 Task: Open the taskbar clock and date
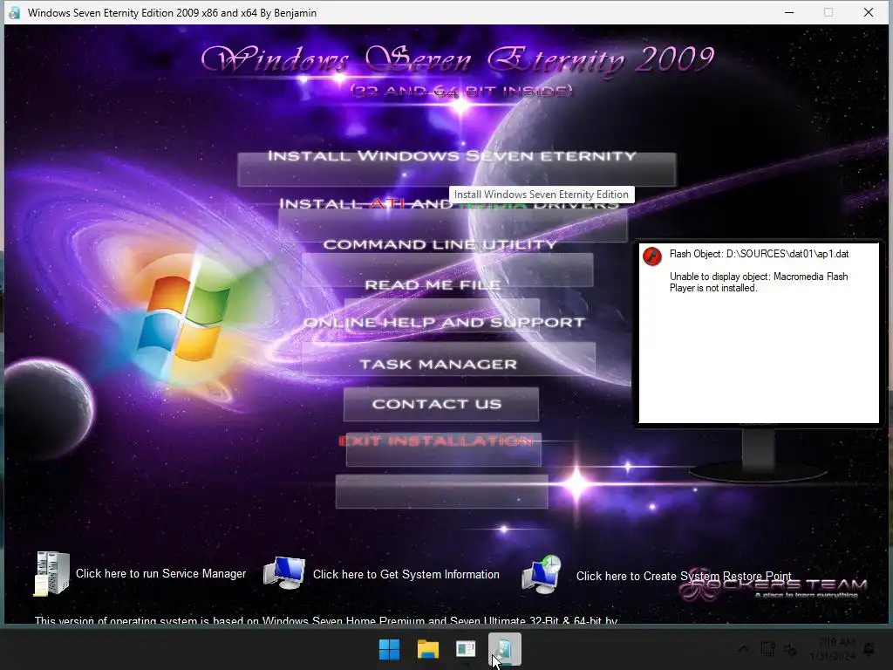pyautogui.click(x=832, y=649)
